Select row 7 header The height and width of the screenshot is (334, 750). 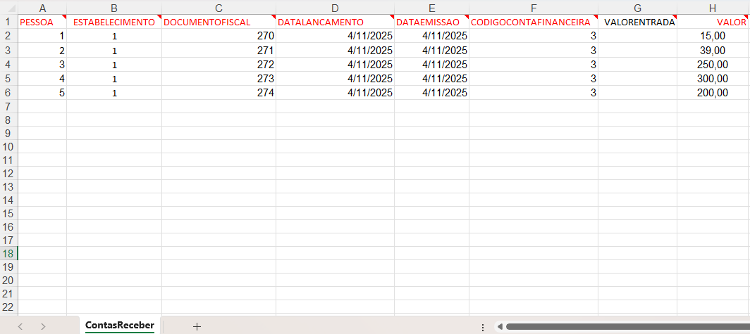(8, 106)
